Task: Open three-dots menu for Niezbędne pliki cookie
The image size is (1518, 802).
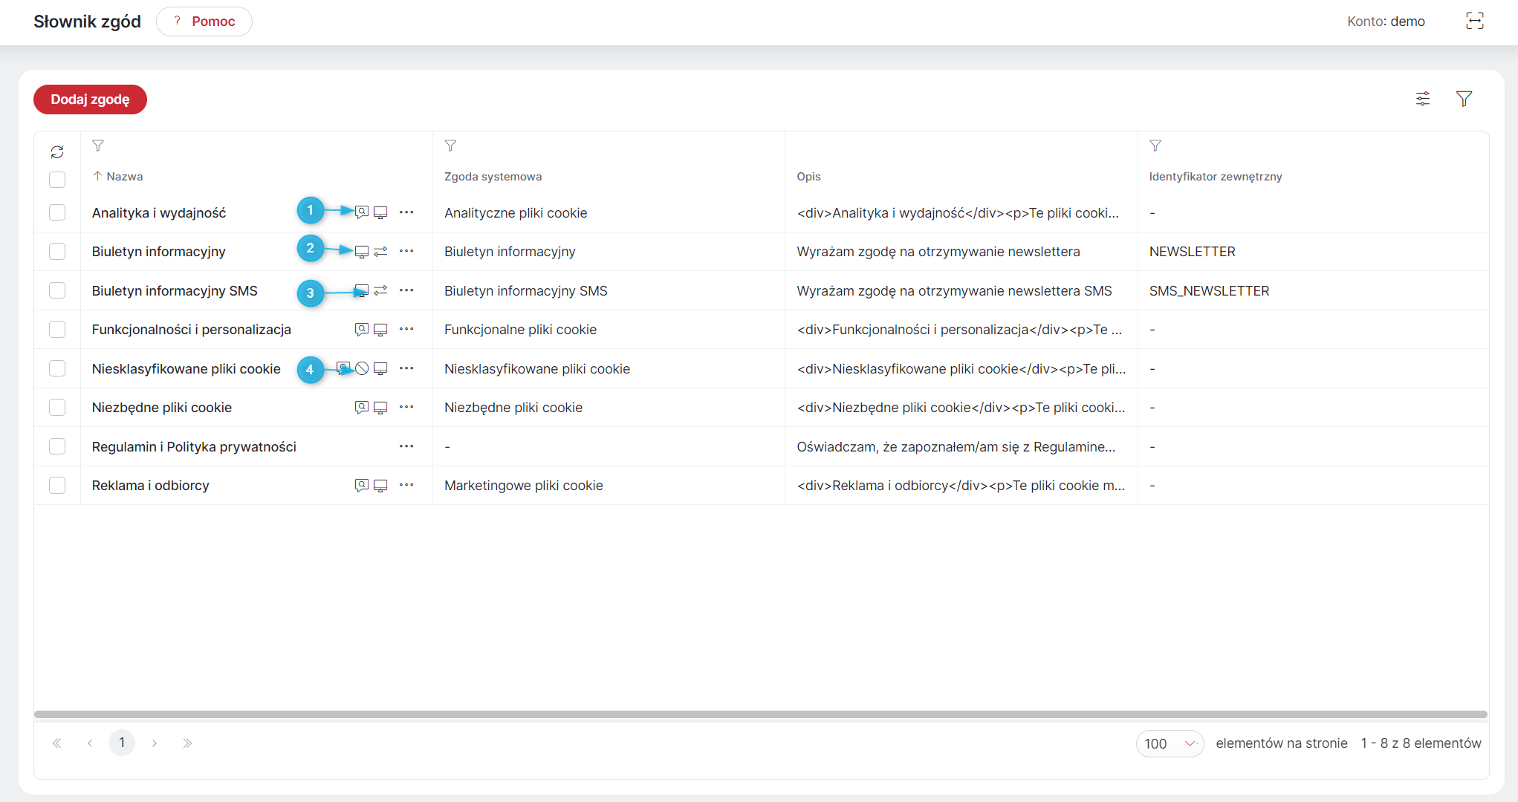Action: (x=406, y=407)
